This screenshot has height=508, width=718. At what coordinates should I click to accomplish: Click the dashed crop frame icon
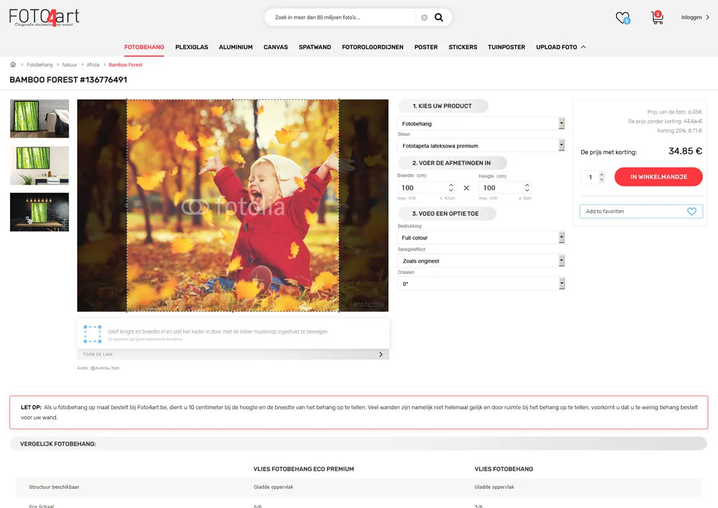click(x=93, y=334)
